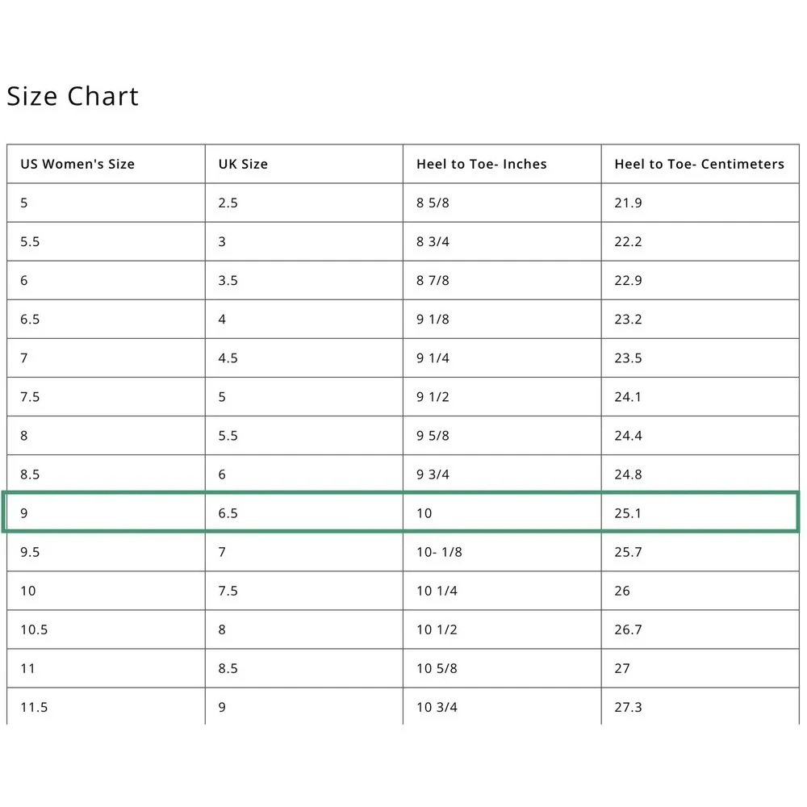
Task: Click the 10- 1/8 inches cell
Action: pyautogui.click(x=502, y=552)
